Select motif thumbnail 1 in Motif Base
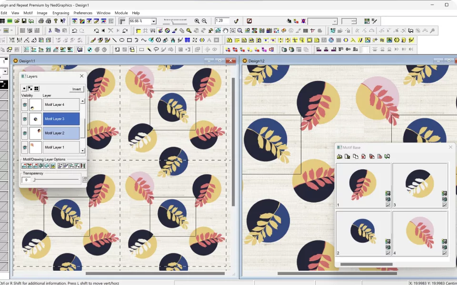The width and height of the screenshot is (457, 285). pyautogui.click(x=363, y=185)
